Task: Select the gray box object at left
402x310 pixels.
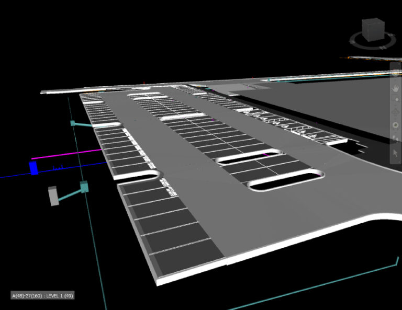Action: coord(53,196)
